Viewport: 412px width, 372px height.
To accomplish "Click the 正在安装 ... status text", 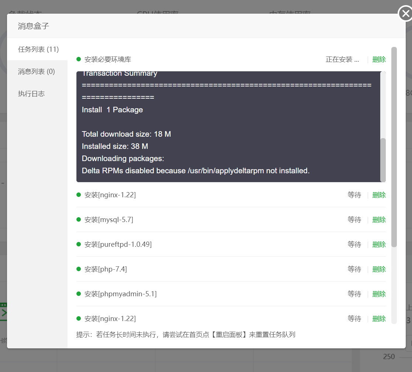I will (x=342, y=59).
